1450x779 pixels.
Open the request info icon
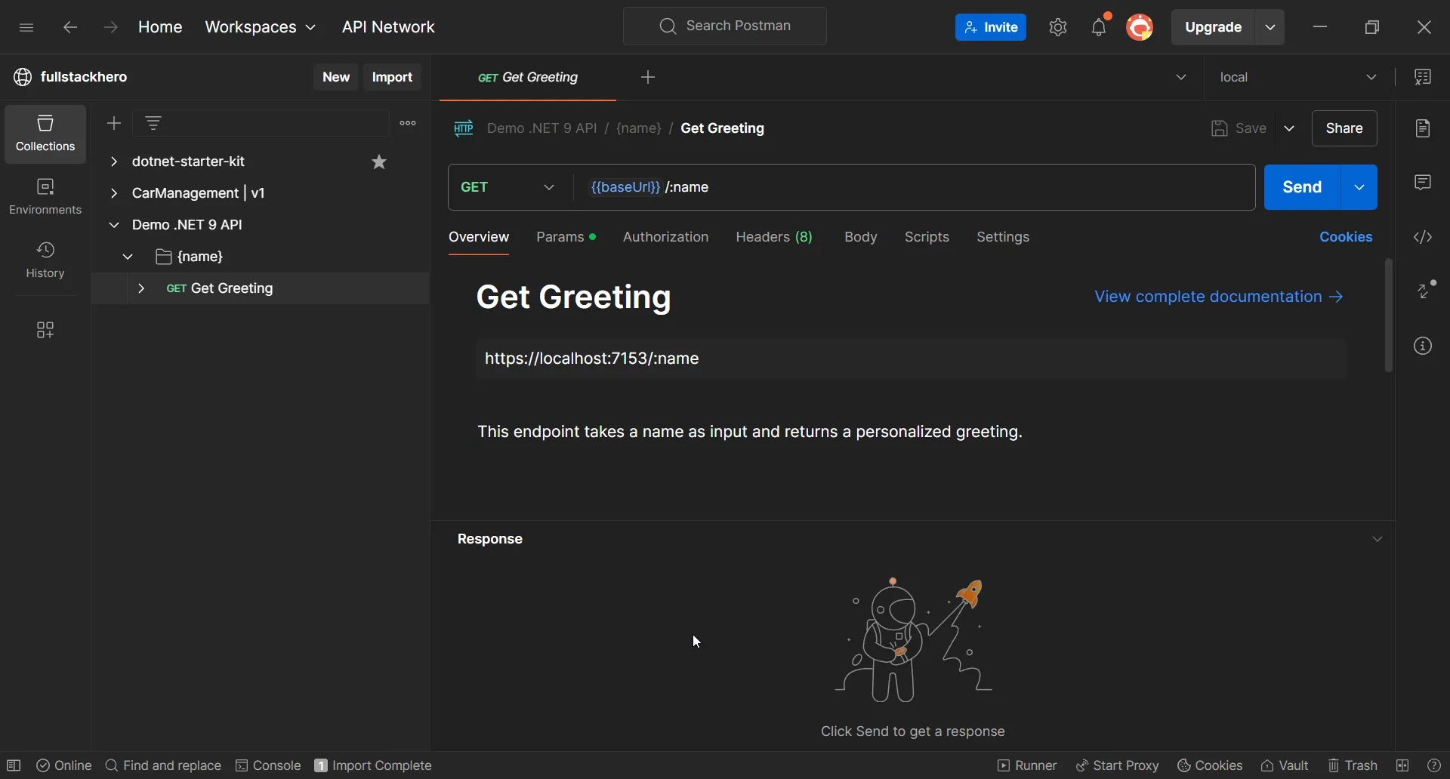click(x=1423, y=346)
